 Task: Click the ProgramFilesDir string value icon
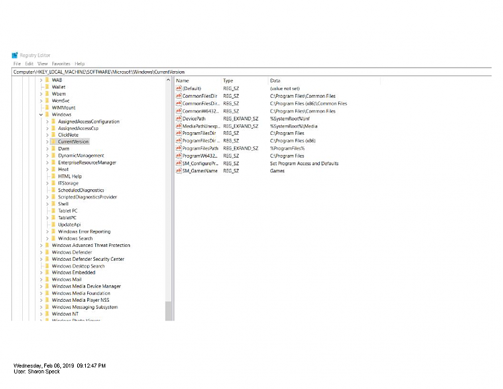[x=178, y=133]
